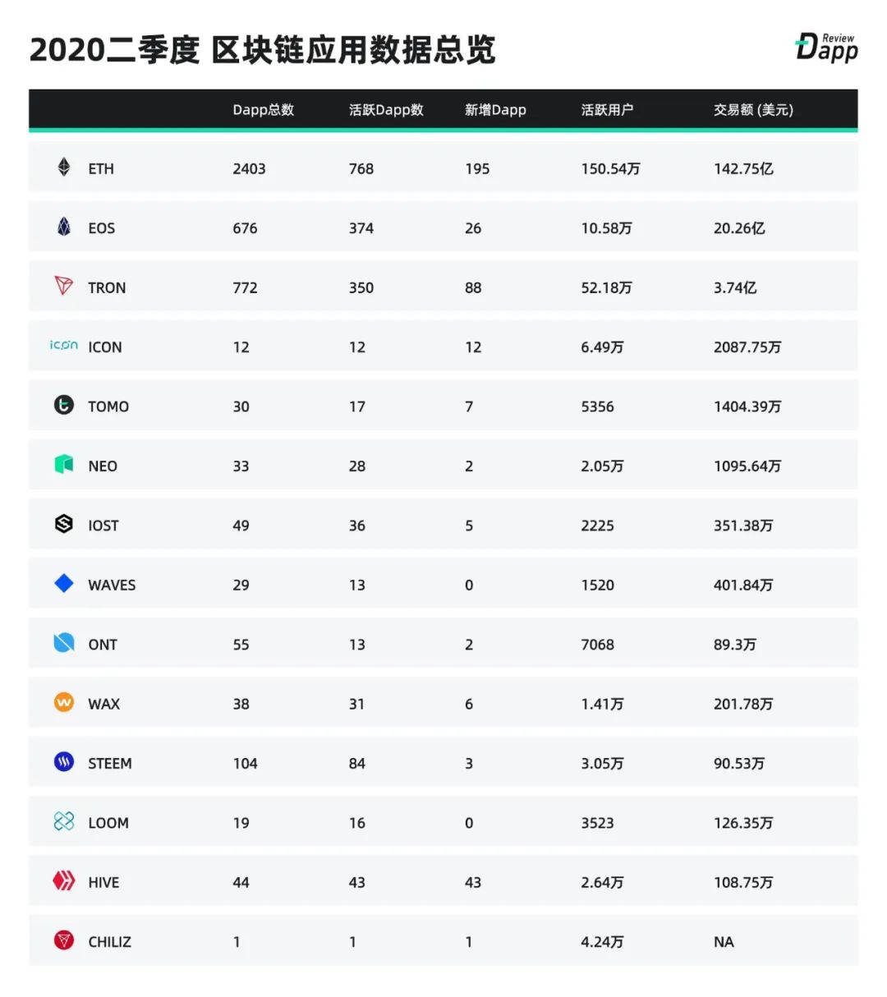Screen dimensions: 887x997
Task: Select the ONT logo icon
Action: 64,643
